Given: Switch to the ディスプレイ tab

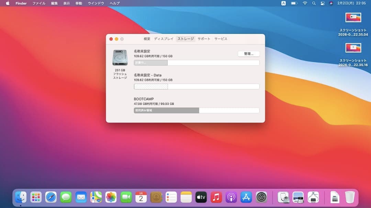Looking at the screenshot, I should (164, 39).
